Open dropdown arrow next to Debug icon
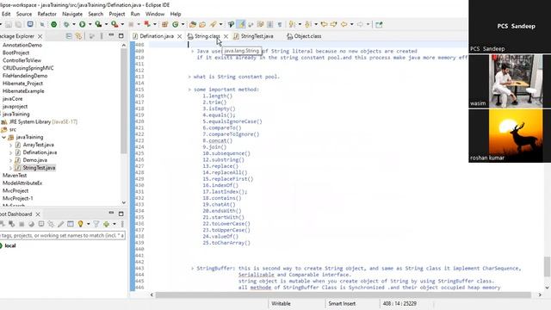The height and width of the screenshot is (310, 551). point(74,24)
